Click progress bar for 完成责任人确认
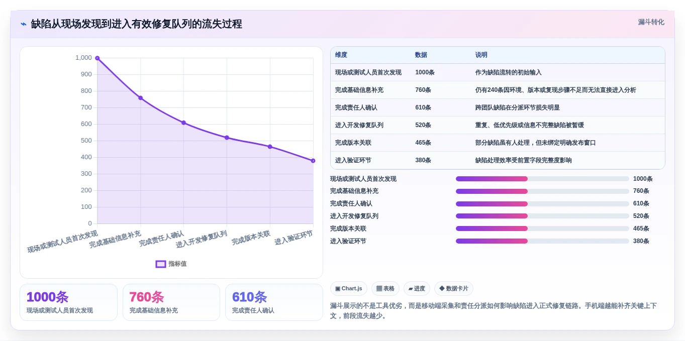Screen dimensions: 685x341 point(542,204)
